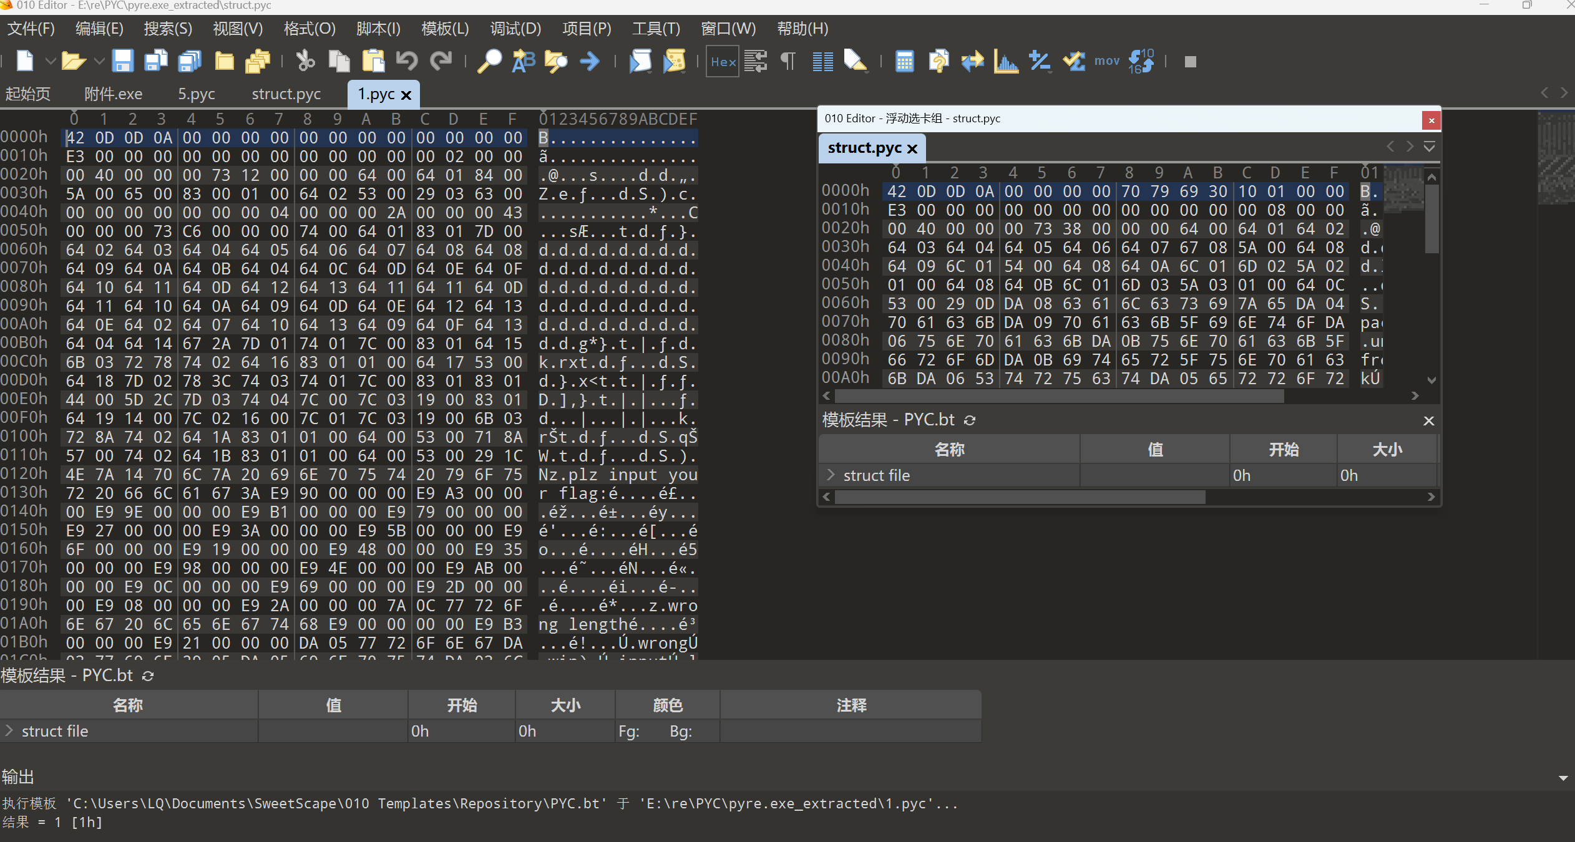
Task: Refresh floating panel template results
Action: [970, 420]
